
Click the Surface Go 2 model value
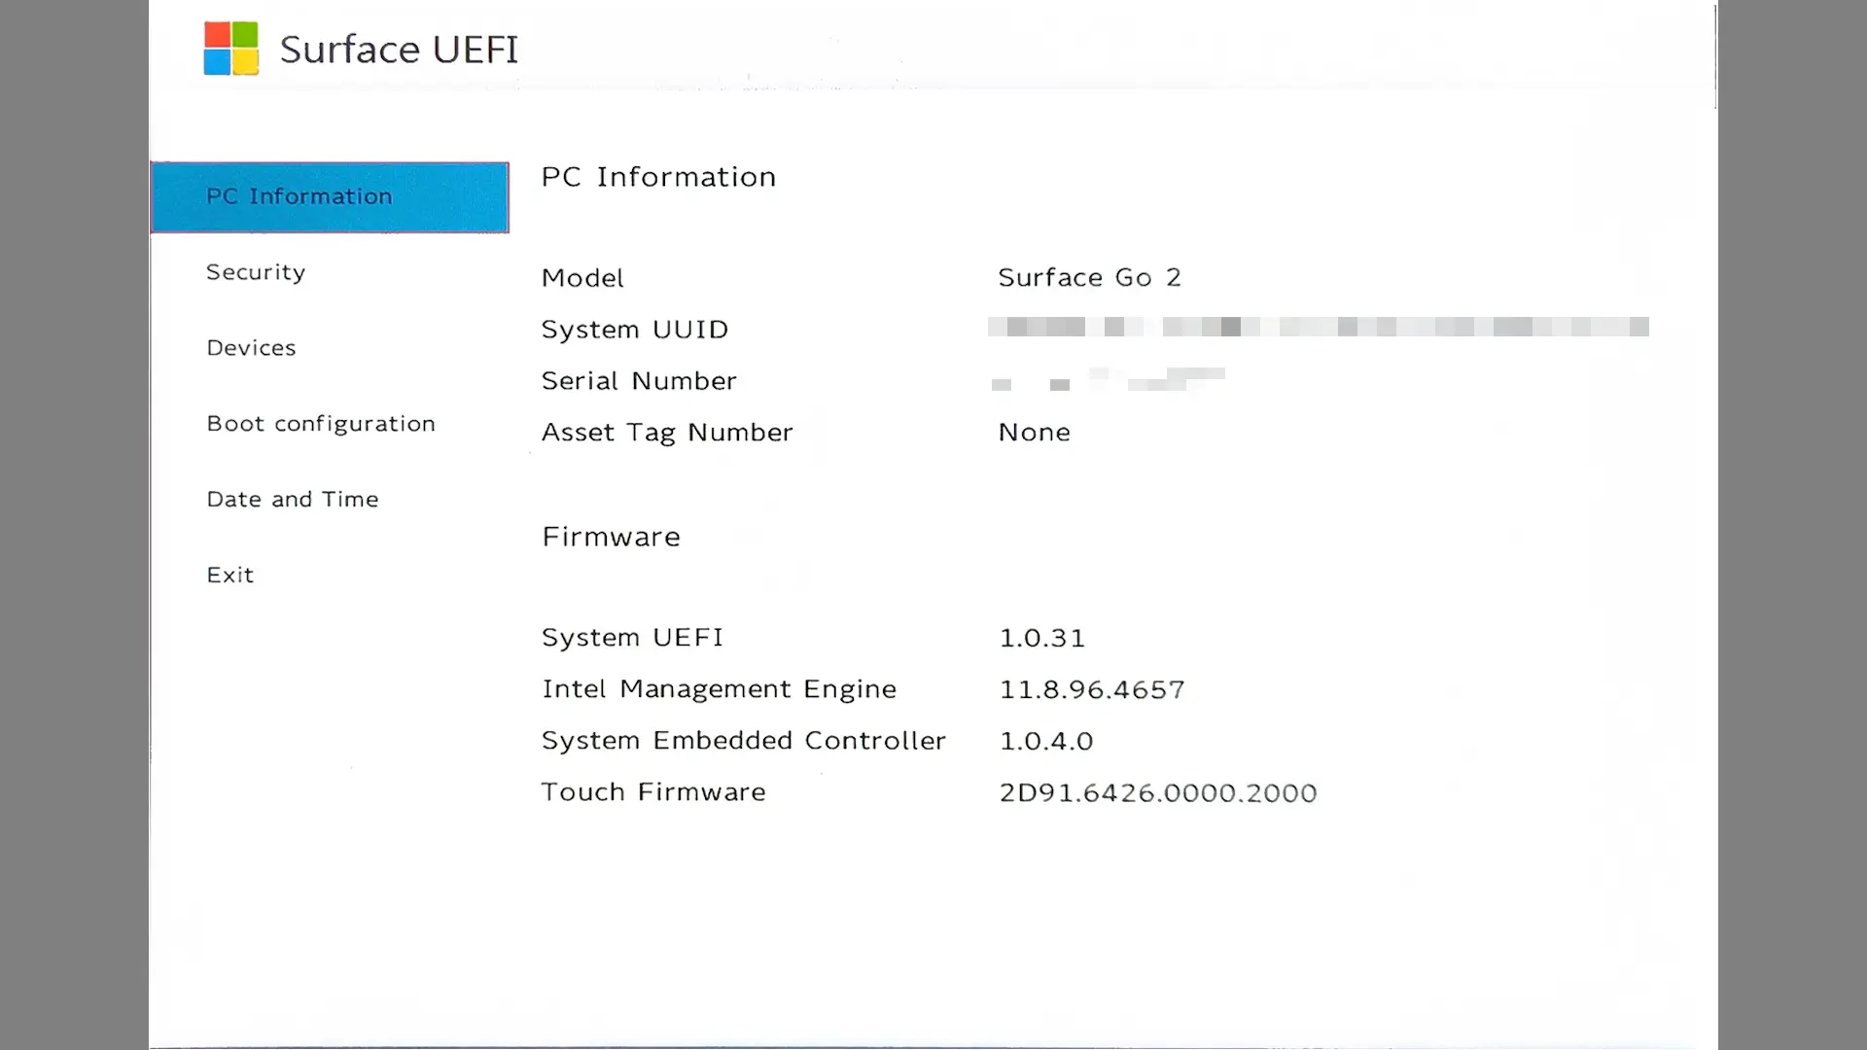(1090, 278)
